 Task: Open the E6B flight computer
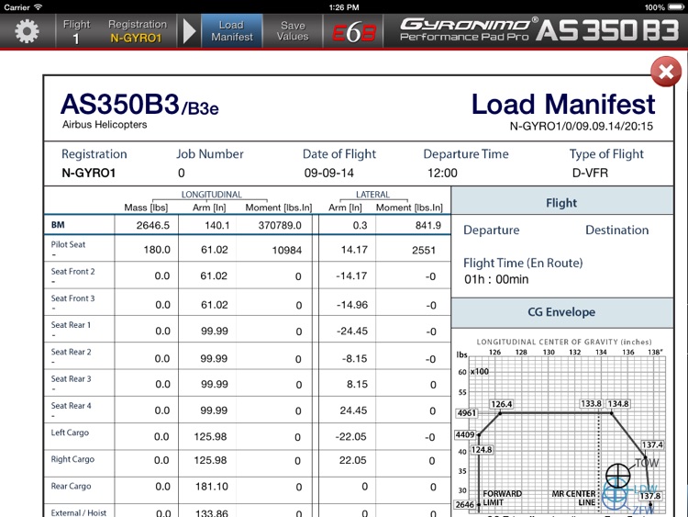[x=354, y=32]
